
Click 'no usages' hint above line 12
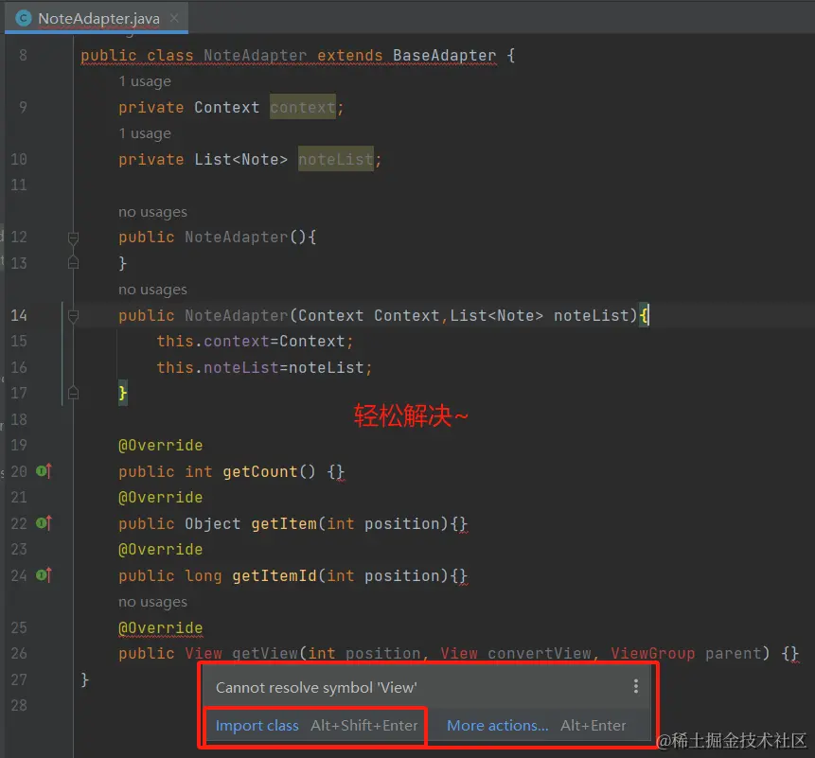152,212
